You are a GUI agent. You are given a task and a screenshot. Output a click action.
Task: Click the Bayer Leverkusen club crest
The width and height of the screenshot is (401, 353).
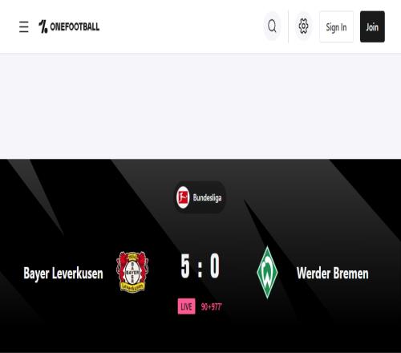click(132, 272)
